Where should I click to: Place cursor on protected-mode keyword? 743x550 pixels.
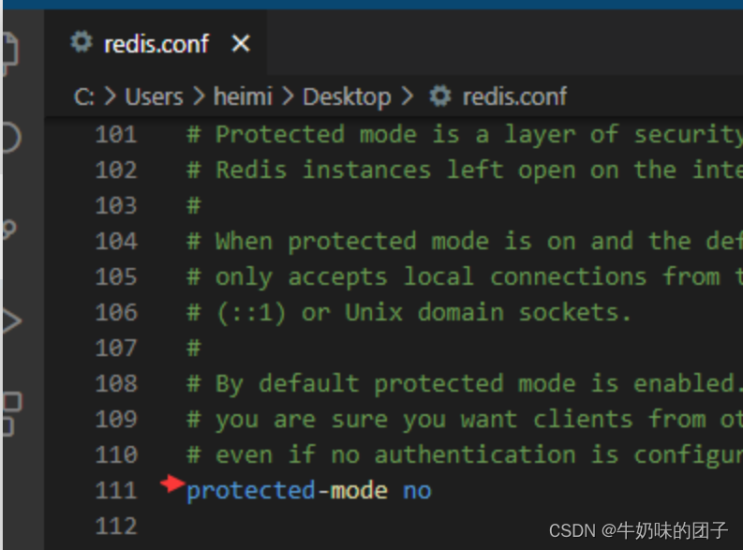coord(287,491)
